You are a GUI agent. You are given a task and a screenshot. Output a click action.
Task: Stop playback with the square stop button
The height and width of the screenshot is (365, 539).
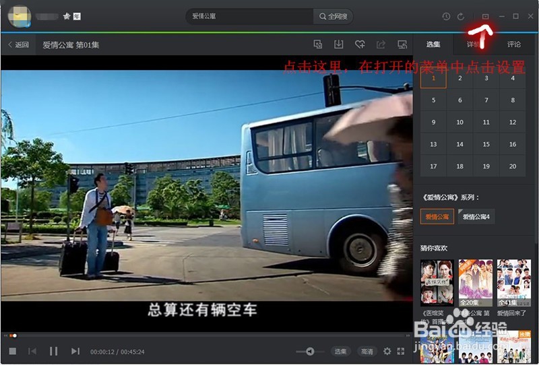pos(13,351)
